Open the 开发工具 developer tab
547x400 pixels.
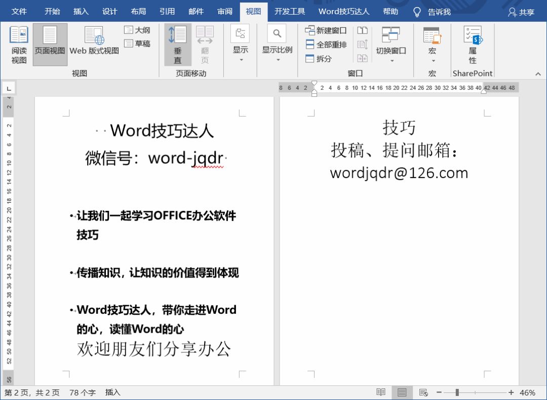[290, 12]
